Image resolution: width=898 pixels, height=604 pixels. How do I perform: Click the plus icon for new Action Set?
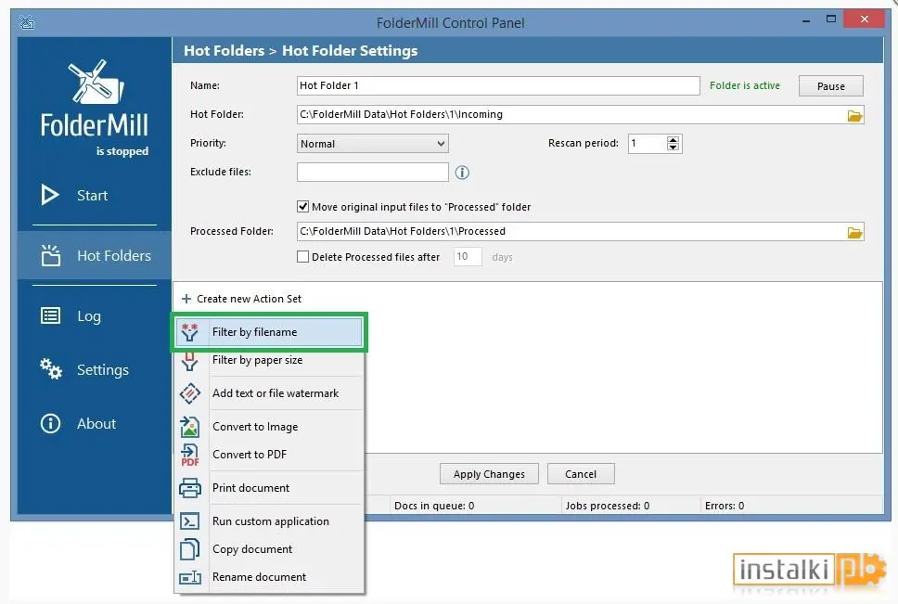pos(186,299)
